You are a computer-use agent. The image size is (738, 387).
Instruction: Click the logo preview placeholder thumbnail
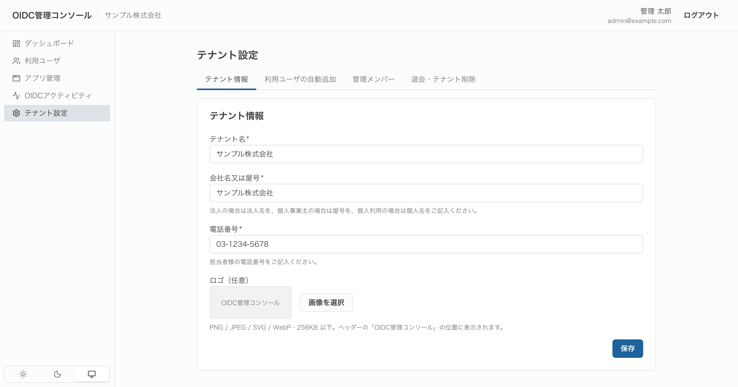[250, 302]
